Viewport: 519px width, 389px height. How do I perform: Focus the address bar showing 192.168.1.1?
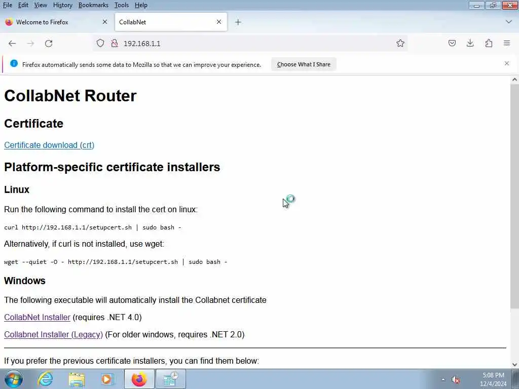250,44
